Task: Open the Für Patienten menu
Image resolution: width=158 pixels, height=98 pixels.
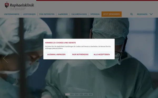Action: [x=47, y=14]
